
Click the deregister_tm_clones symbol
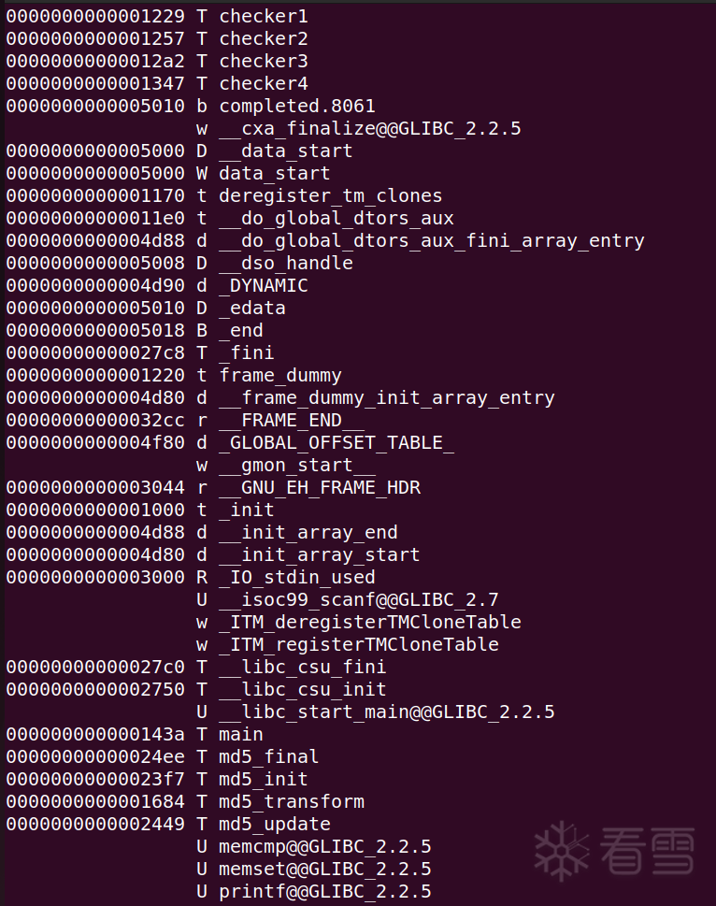pos(331,195)
